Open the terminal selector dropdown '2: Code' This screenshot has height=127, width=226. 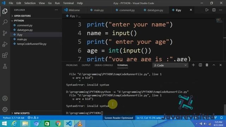tap(170, 65)
